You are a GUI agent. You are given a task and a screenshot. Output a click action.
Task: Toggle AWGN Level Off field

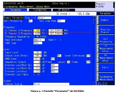(x=53, y=59)
